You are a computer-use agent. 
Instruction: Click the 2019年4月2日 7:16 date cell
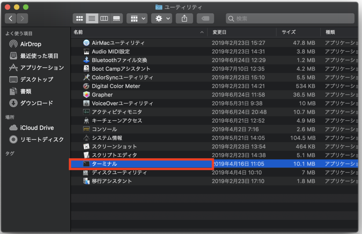click(235, 129)
